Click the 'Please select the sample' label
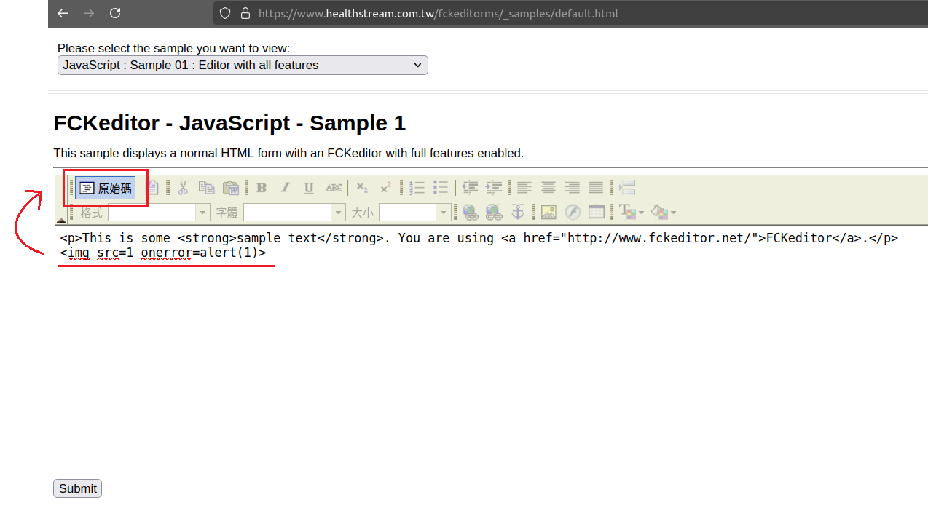928x511 pixels. pos(173,48)
